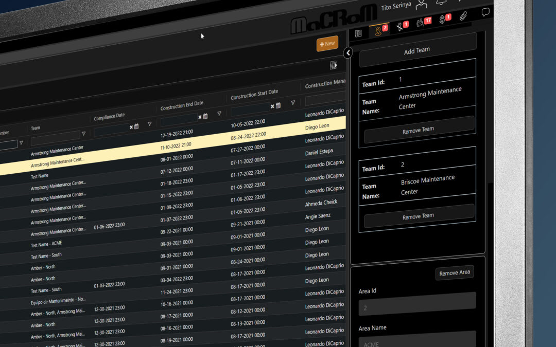The width and height of the screenshot is (556, 347).
Task: Click the New button
Action: coord(327,44)
